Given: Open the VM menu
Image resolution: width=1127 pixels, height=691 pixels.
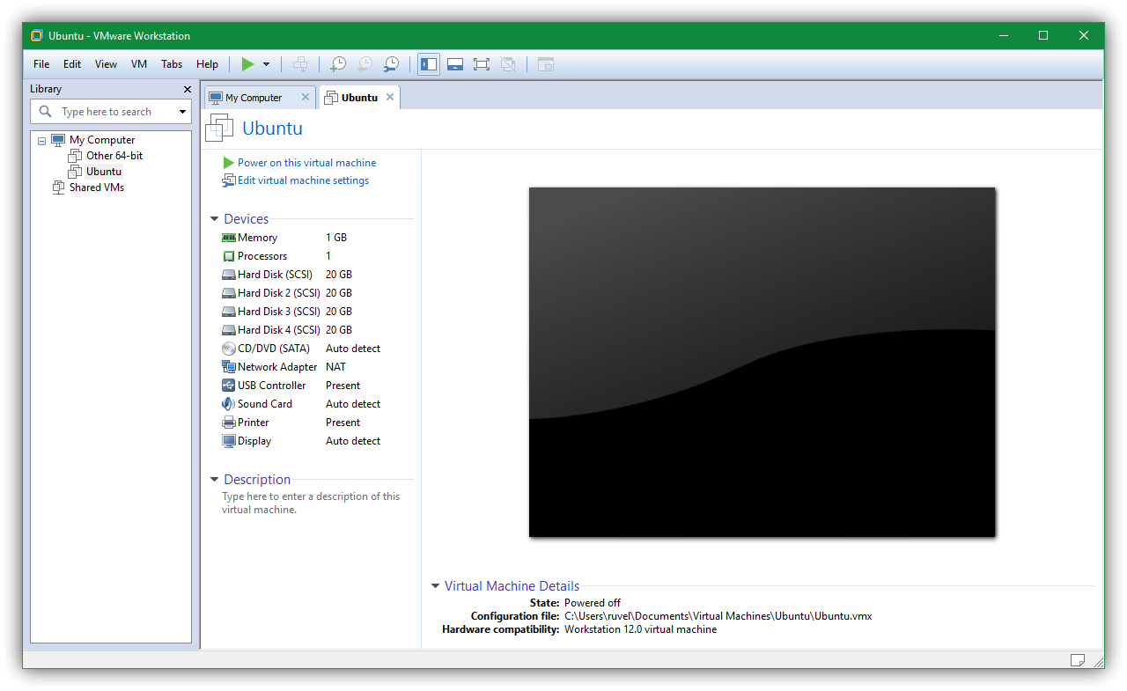Looking at the screenshot, I should (x=139, y=64).
